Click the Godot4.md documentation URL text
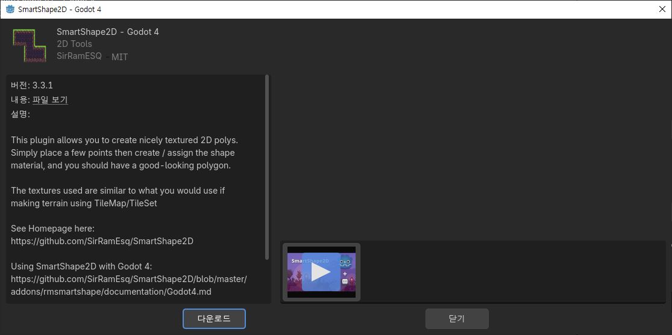The width and height of the screenshot is (672, 335). pyautogui.click(x=128, y=285)
